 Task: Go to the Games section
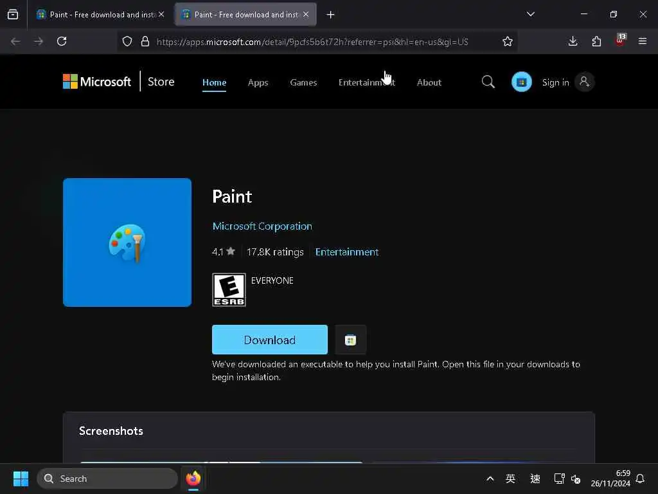pyautogui.click(x=303, y=82)
